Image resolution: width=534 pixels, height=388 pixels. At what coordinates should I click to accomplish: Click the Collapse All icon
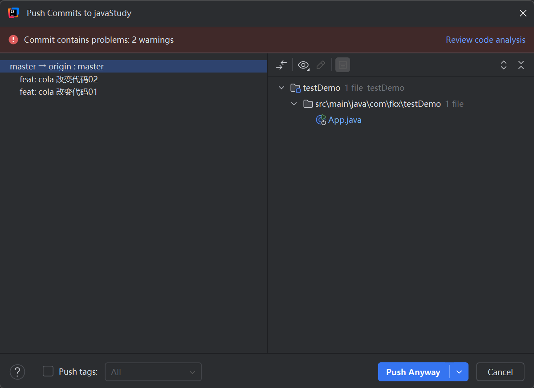521,65
